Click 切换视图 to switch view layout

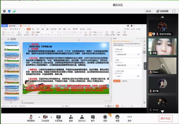pyautogui.click(x=162, y=11)
